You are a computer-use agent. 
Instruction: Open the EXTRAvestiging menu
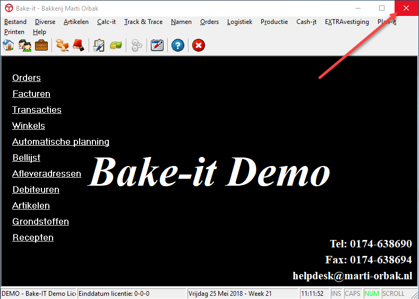point(347,22)
